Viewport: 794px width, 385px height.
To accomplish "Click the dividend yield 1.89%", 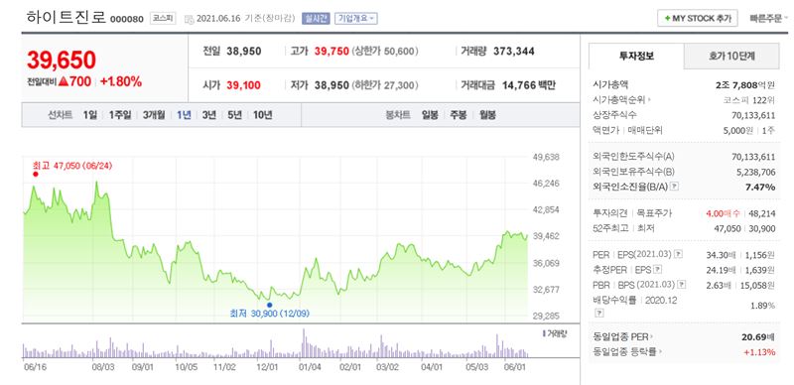I will pos(764,306).
